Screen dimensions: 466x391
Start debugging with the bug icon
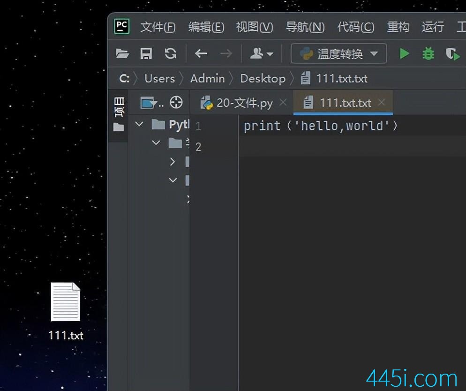point(428,54)
